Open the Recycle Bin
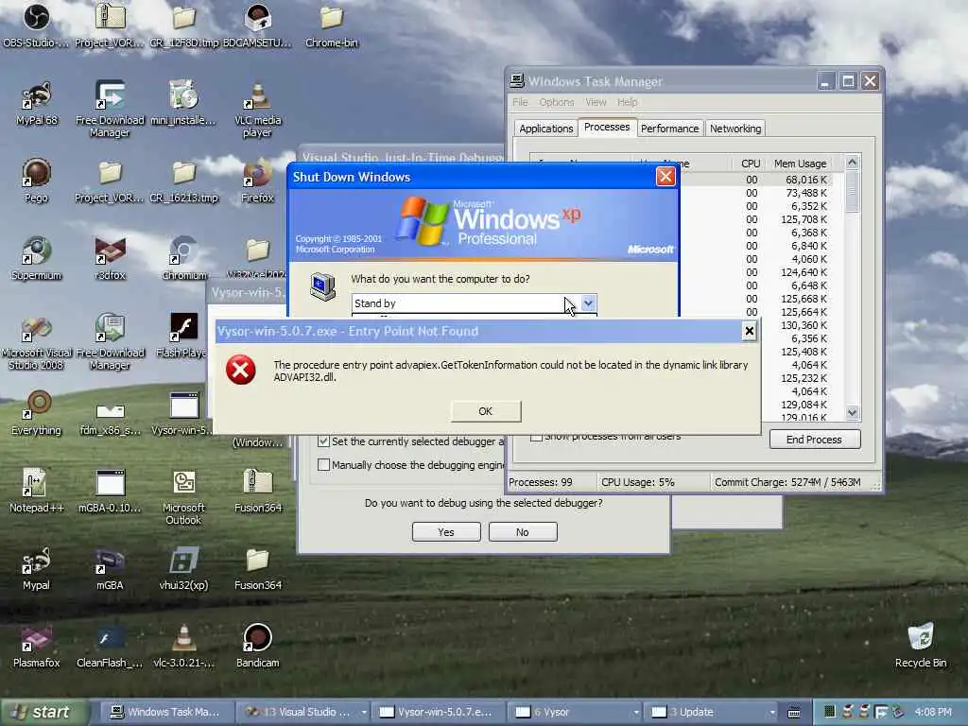 921,646
